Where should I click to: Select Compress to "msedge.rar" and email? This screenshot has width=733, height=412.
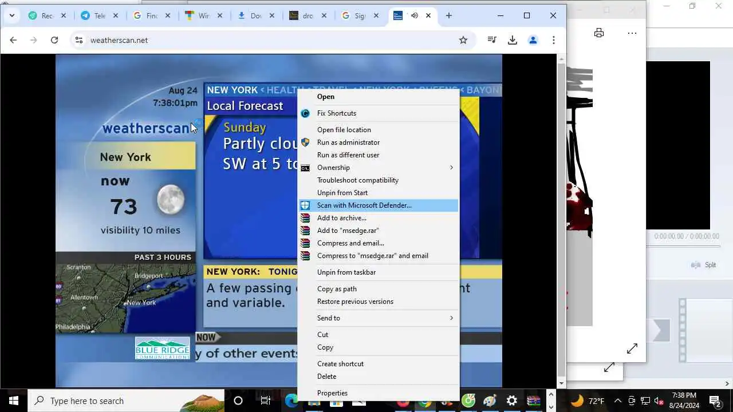[x=373, y=256]
